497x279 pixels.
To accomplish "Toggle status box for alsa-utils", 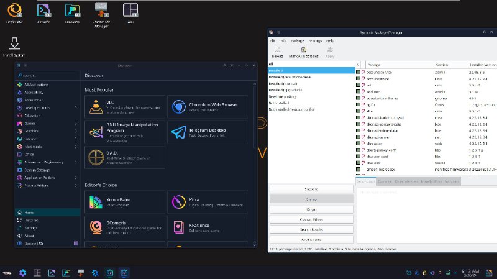I will pyautogui.click(x=358, y=163).
